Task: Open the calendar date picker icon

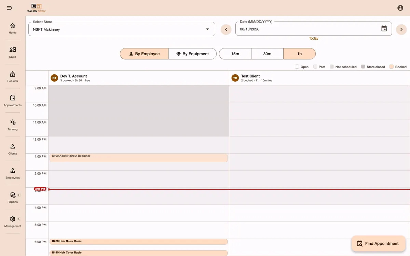Action: pyautogui.click(x=384, y=29)
